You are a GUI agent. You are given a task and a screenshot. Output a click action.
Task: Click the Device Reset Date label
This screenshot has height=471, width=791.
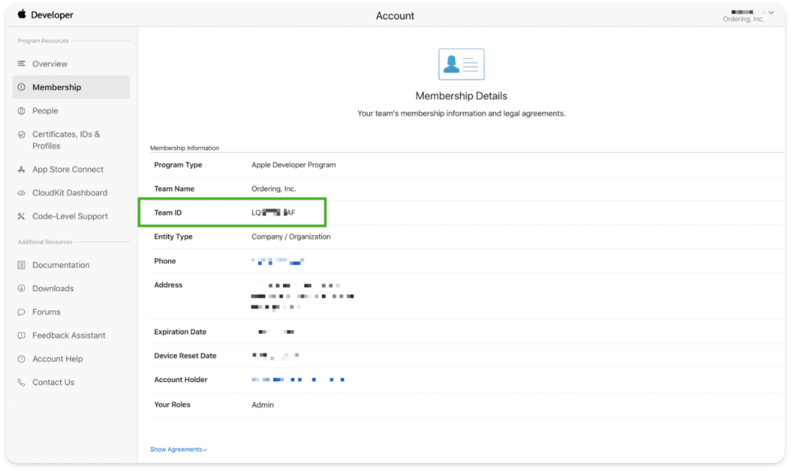coord(185,355)
